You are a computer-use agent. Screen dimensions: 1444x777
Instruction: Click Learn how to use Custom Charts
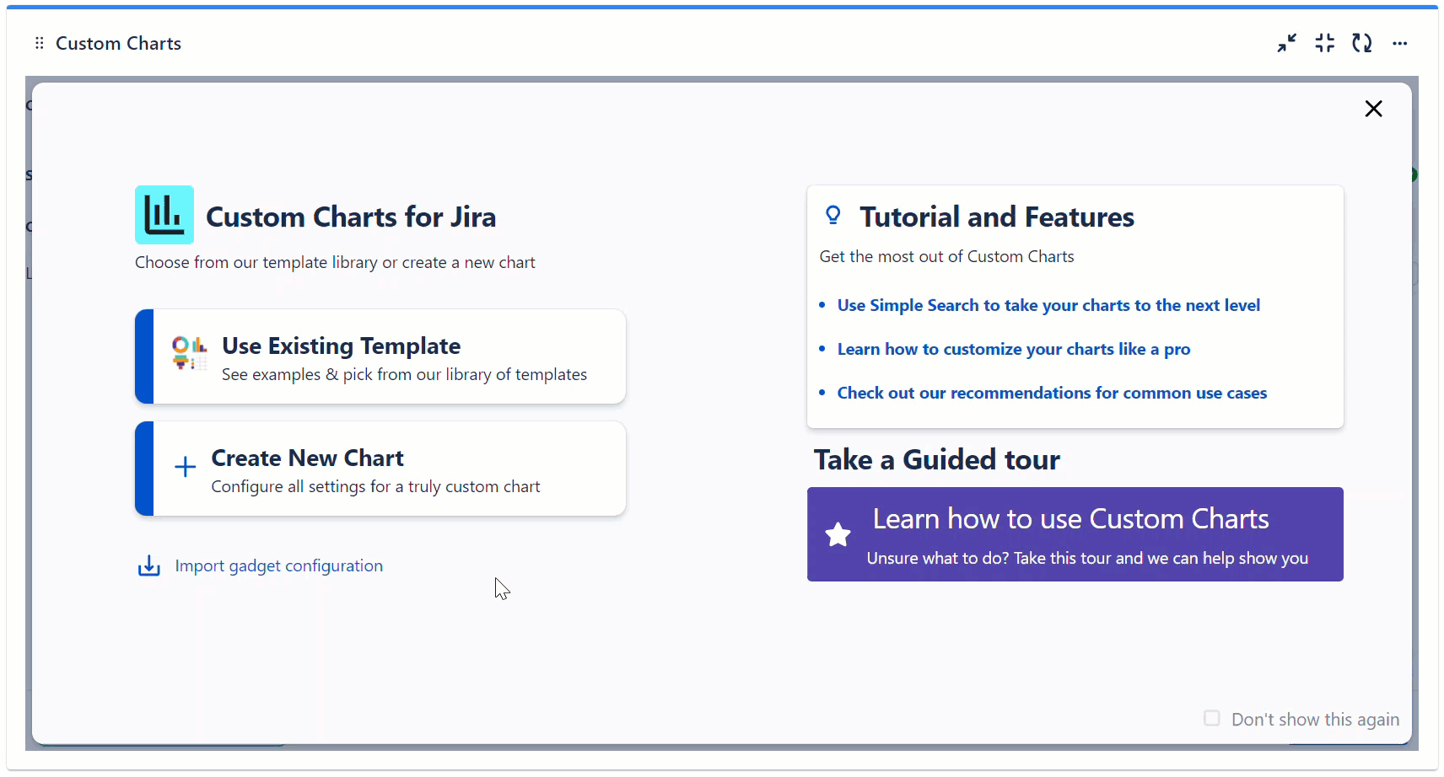pos(1074,534)
